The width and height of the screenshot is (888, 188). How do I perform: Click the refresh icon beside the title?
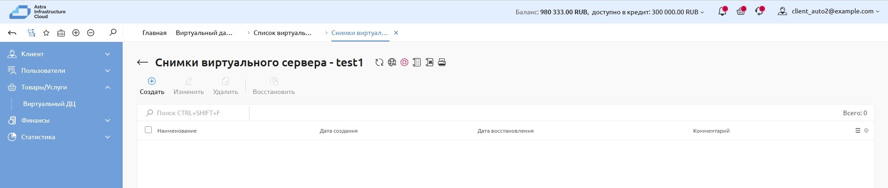point(379,63)
